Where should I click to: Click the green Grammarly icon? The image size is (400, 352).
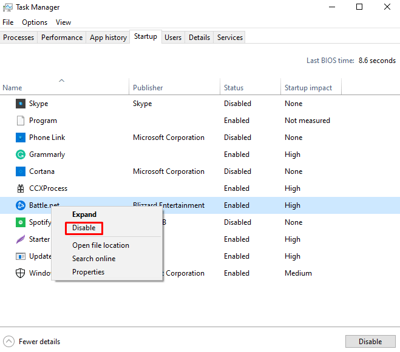[21, 154]
